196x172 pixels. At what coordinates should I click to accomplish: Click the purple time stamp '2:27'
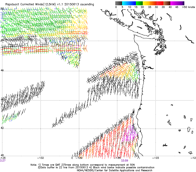[3, 161]
